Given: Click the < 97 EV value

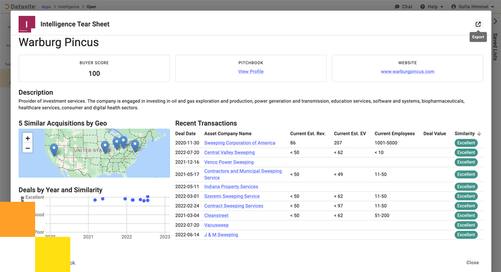Looking at the screenshot, I should coord(338,206).
